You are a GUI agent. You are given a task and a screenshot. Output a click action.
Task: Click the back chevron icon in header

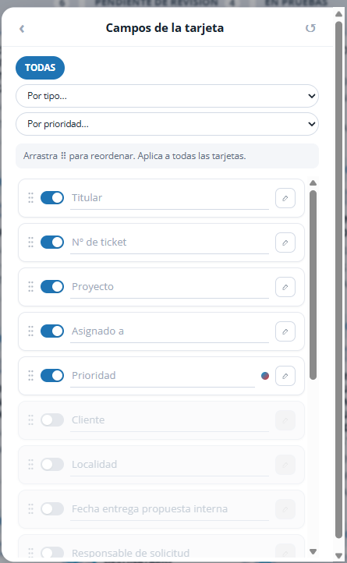pyautogui.click(x=22, y=28)
